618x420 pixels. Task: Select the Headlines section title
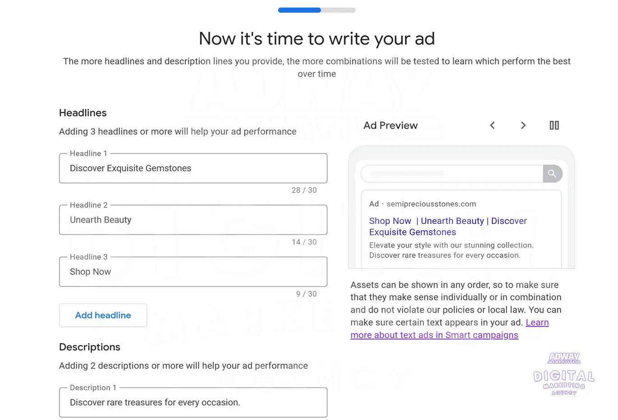point(83,112)
